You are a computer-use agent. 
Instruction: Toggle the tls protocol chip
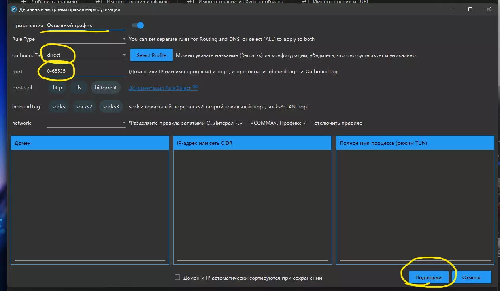coord(79,88)
